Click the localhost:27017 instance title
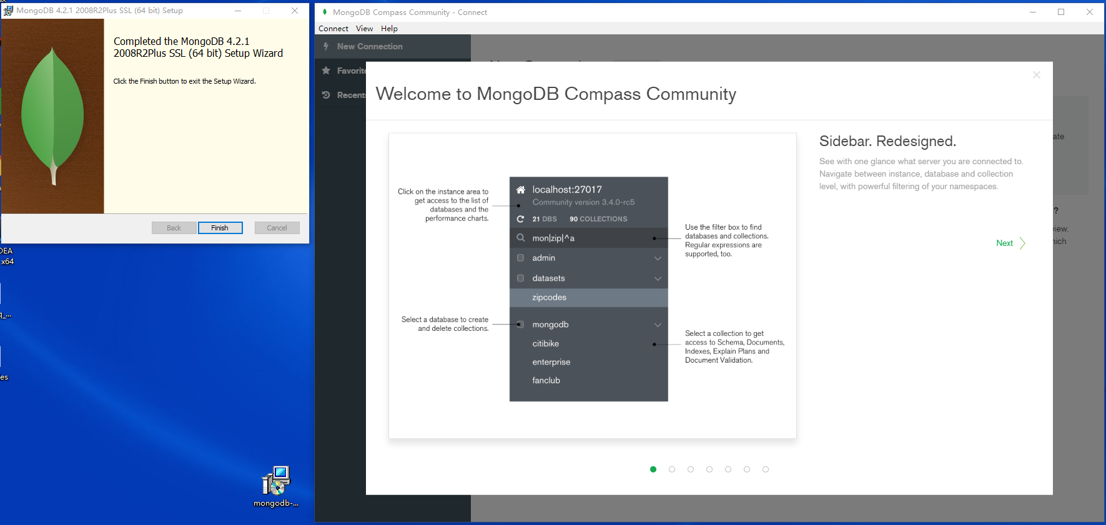 click(x=567, y=190)
